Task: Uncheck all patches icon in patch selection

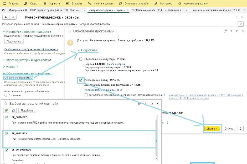Action: click(14, 110)
